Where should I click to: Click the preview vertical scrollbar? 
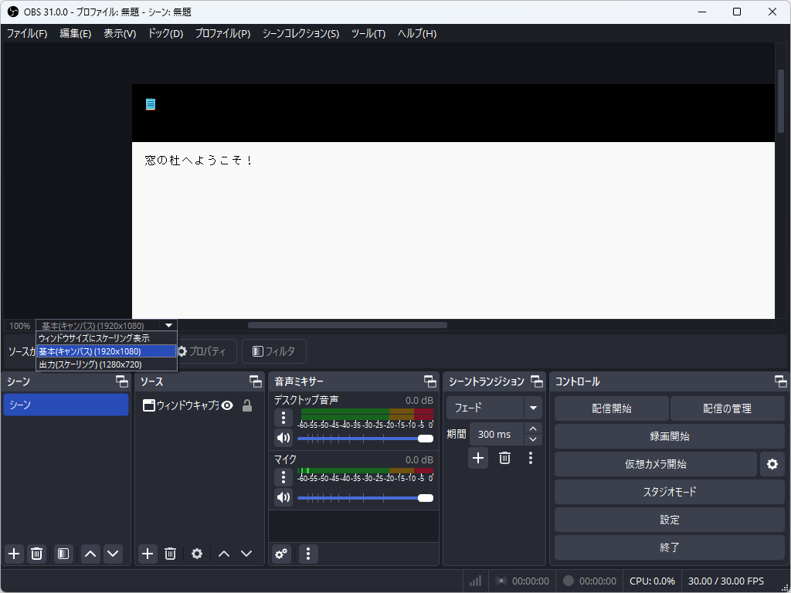(781, 101)
